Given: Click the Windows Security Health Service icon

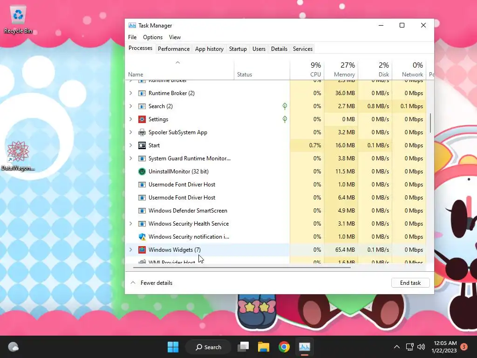Looking at the screenshot, I should pos(142,224).
